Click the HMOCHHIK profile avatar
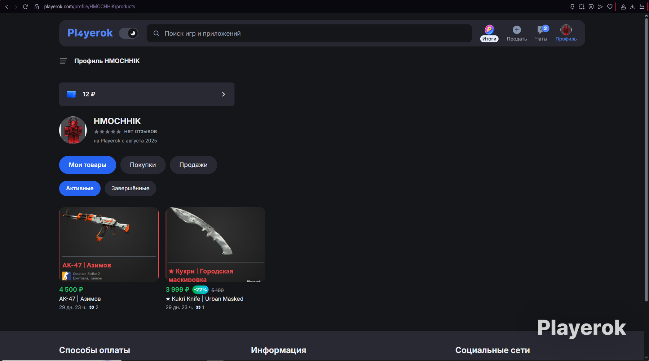The height and width of the screenshot is (361, 649). (x=73, y=130)
